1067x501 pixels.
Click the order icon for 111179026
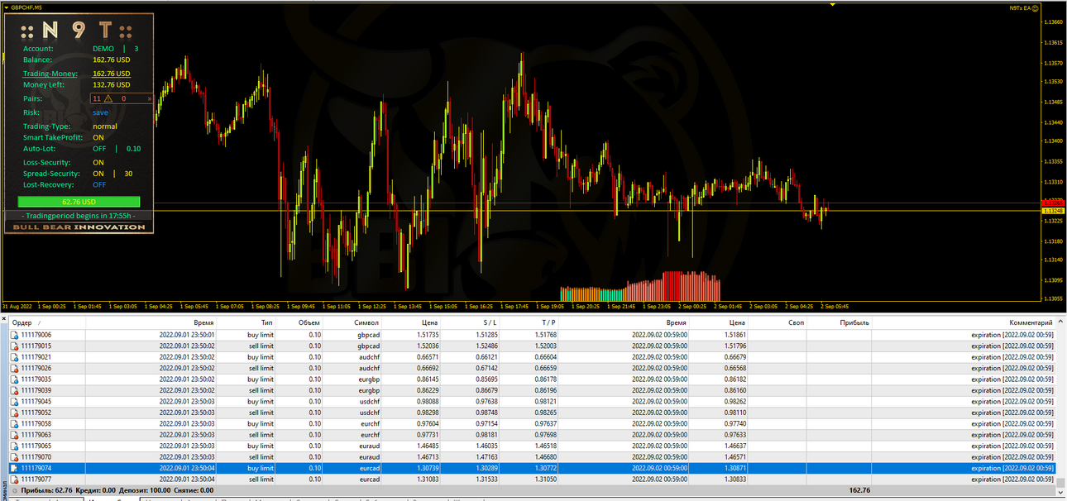[x=14, y=368]
